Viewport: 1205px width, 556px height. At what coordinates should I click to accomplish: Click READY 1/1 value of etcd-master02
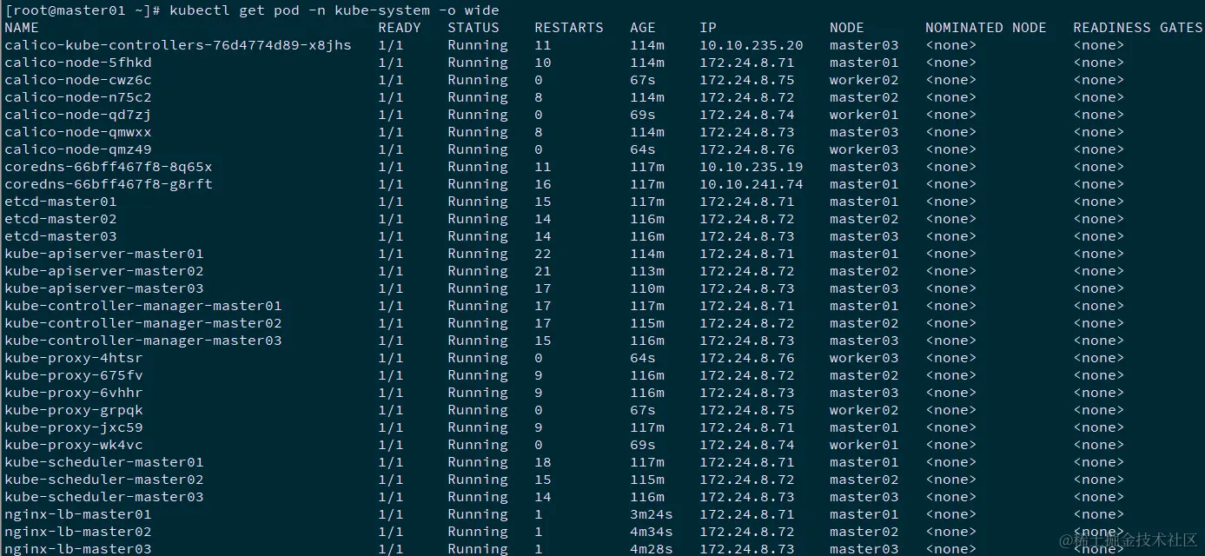(x=391, y=219)
